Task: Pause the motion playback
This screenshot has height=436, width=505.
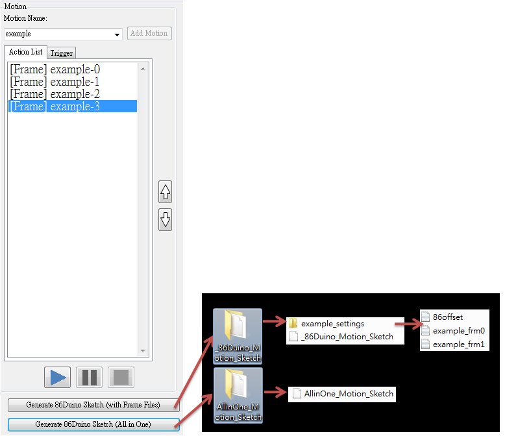Action: pyautogui.click(x=89, y=377)
